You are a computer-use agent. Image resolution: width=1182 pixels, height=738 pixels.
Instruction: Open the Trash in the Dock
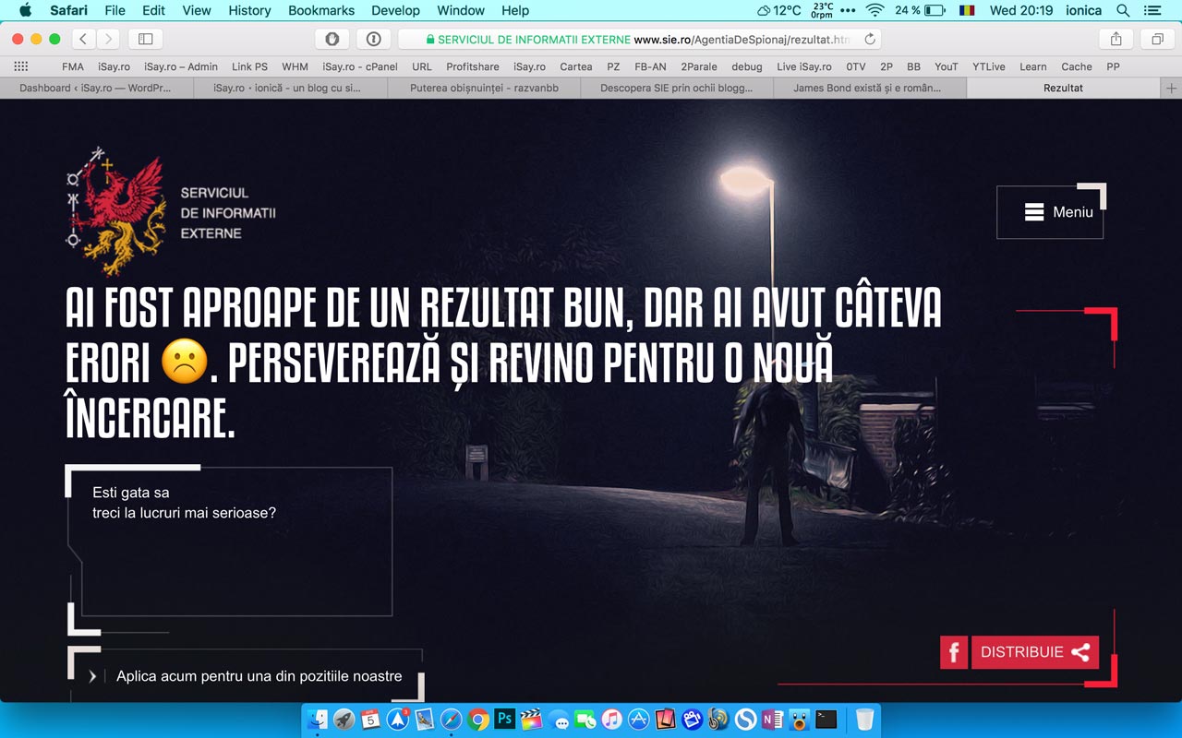[864, 720]
